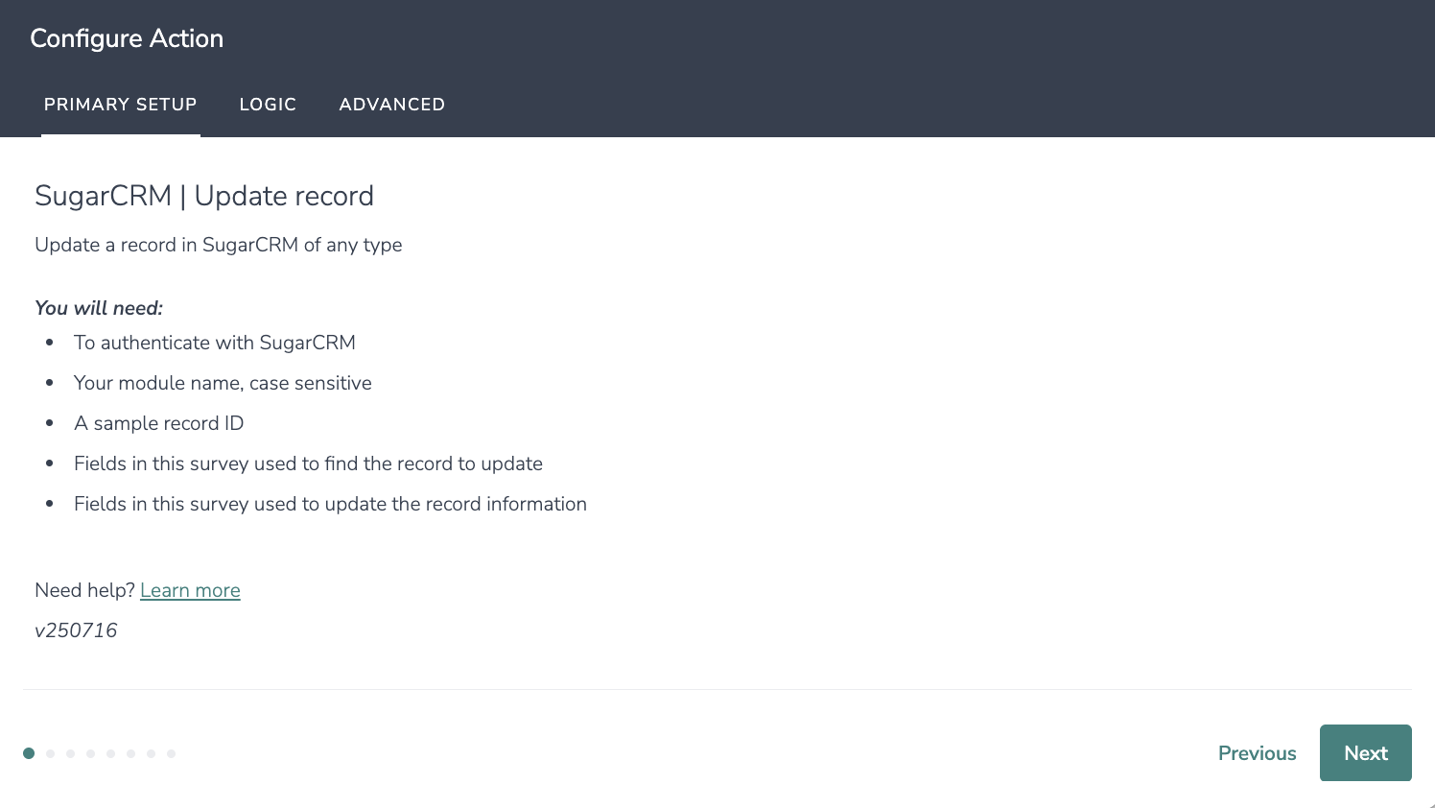The image size is (1435, 808).
Task: Open the Advanced tab
Action: point(392,105)
